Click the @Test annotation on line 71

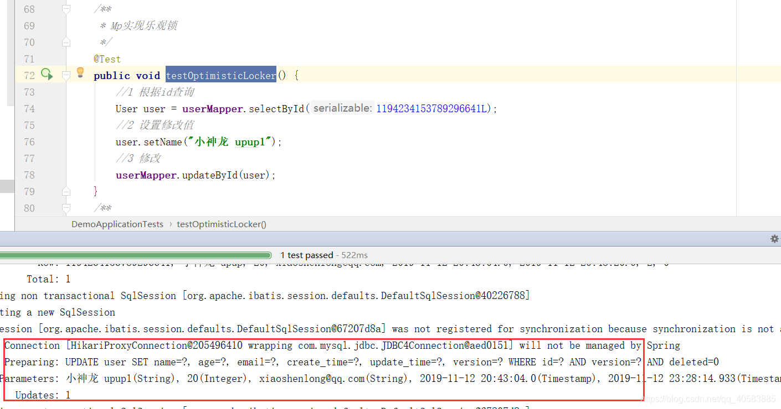[x=107, y=59]
